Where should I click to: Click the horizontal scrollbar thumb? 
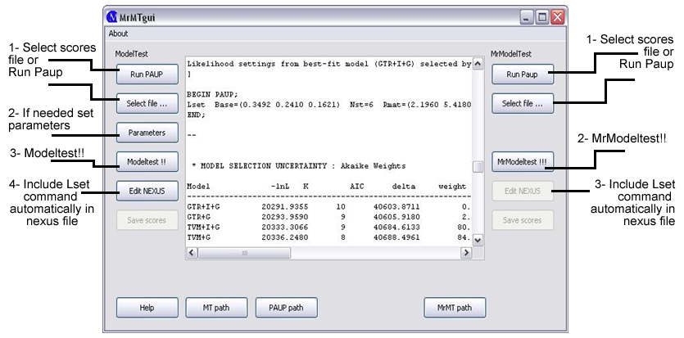coord(244,253)
